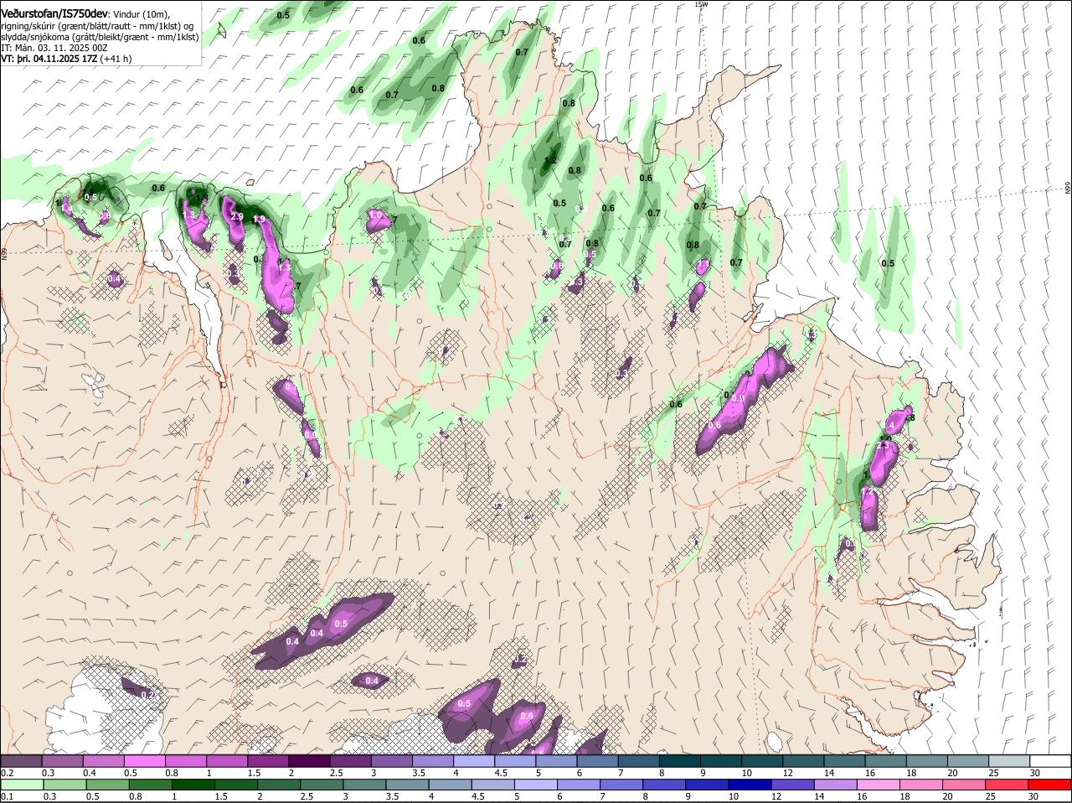Click the 0.5 label in the southwest snow band
This screenshot has width=1072, height=803.
coord(341,624)
